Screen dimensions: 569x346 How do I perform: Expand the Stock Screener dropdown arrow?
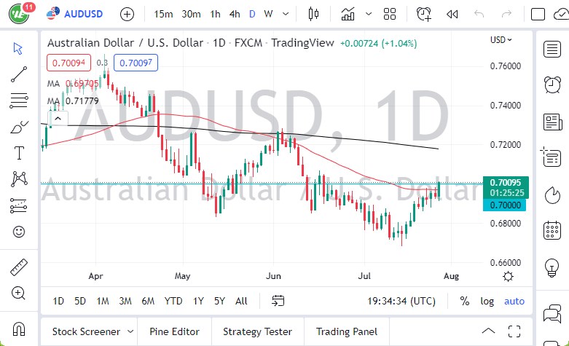(x=130, y=331)
